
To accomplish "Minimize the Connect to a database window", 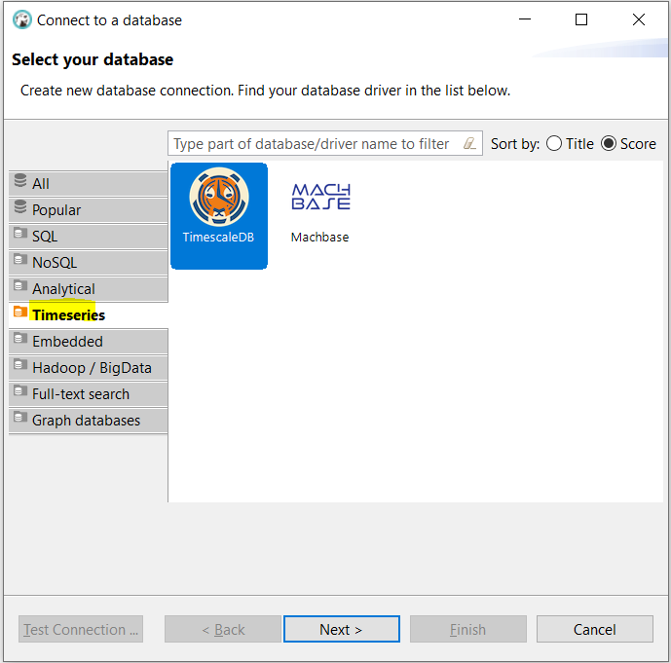I will (x=525, y=19).
